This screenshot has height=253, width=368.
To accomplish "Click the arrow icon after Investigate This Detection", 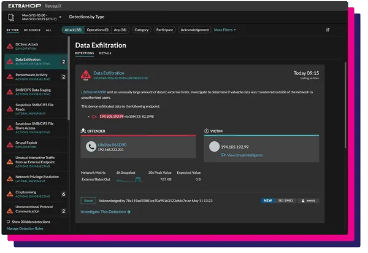I will [x=129, y=212].
